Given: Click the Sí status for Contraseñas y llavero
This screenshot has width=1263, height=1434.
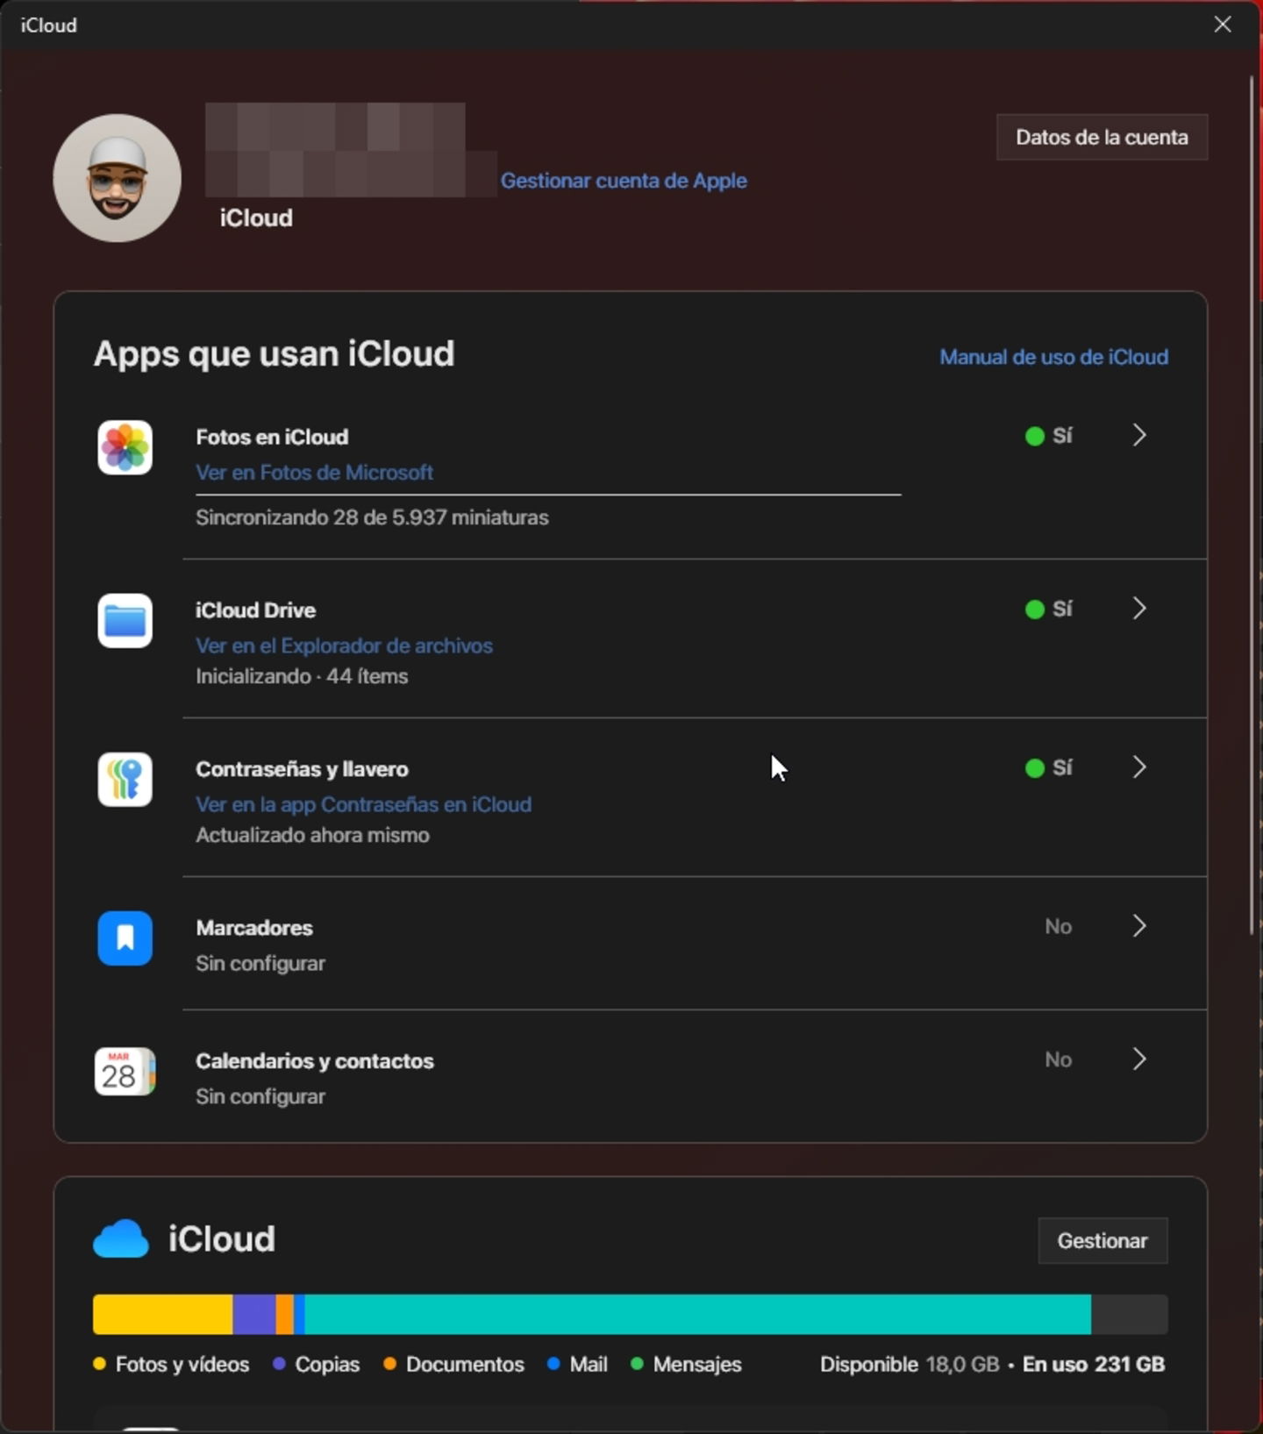Looking at the screenshot, I should click(1049, 768).
